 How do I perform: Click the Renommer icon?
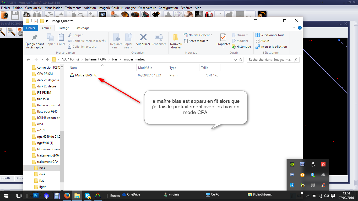pos(159,37)
